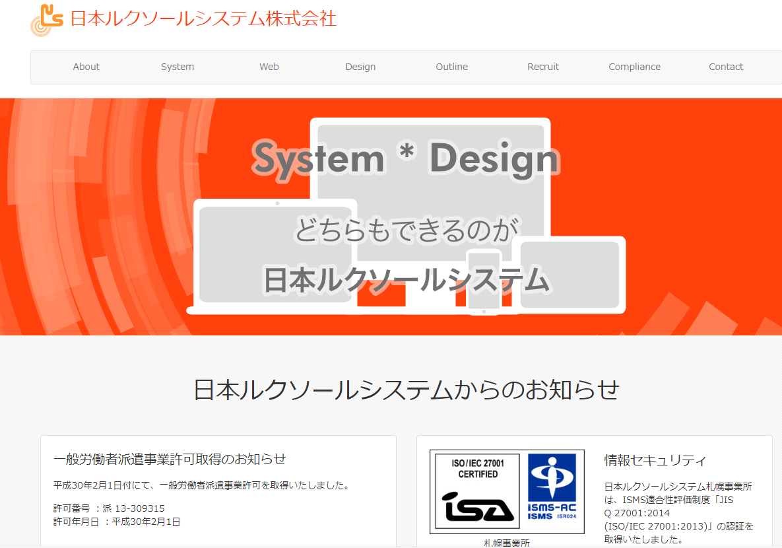782x548 pixels.
Task: Click the ISO/IEC 27001 certified isa logo
Action: [477, 491]
